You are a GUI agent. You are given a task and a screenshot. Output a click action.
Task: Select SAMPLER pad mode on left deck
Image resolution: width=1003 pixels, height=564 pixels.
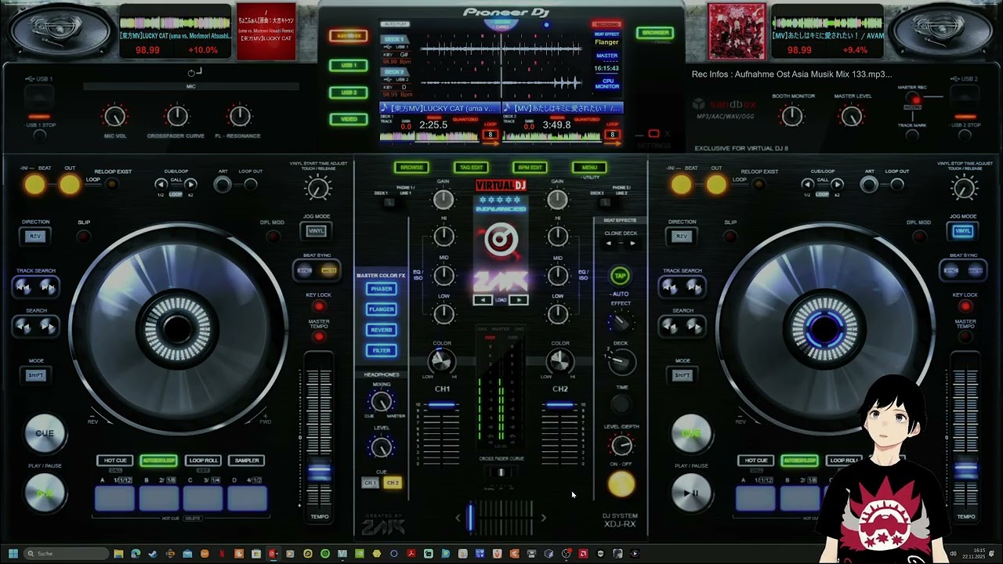coord(247,461)
